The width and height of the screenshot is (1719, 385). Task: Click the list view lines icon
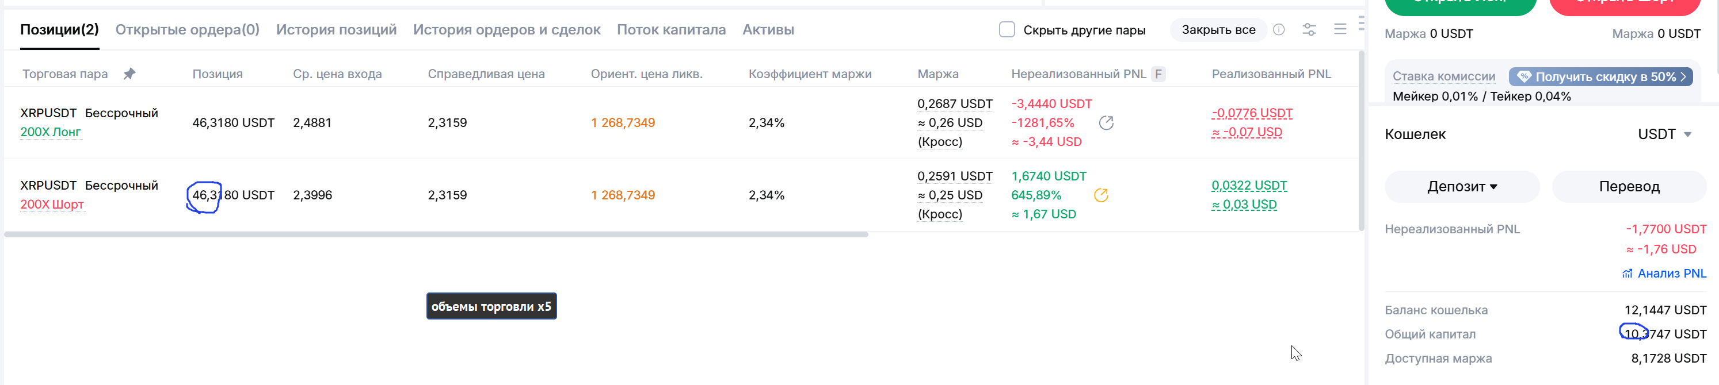click(x=1340, y=30)
